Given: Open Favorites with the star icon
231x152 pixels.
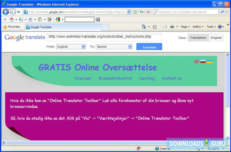Looking at the screenshot, I should (x=12, y=27).
